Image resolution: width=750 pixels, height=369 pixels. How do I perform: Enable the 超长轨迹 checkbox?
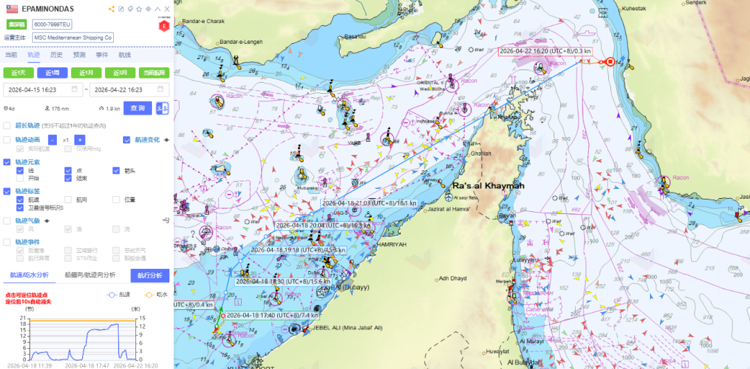tap(7, 125)
